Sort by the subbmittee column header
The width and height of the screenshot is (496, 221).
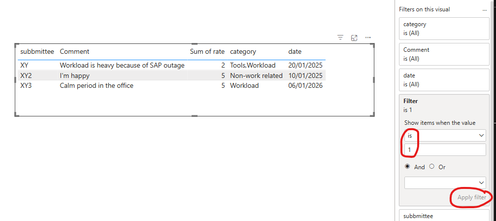tap(37, 51)
